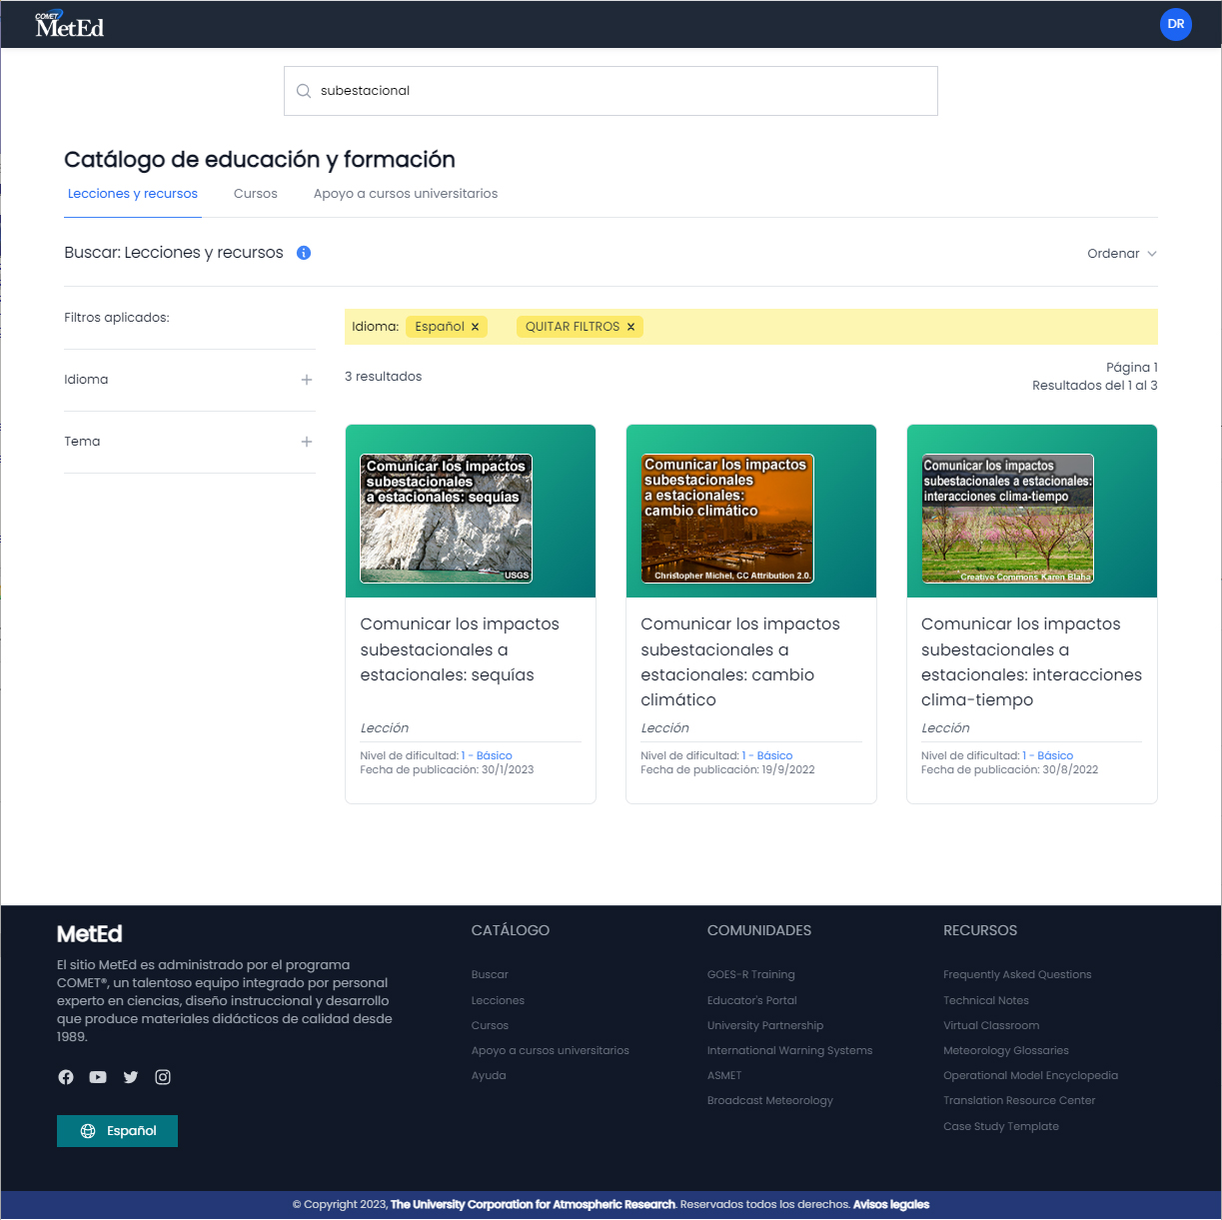Click the search field containing subestacional
Image resolution: width=1222 pixels, height=1220 pixels.
pos(611,91)
